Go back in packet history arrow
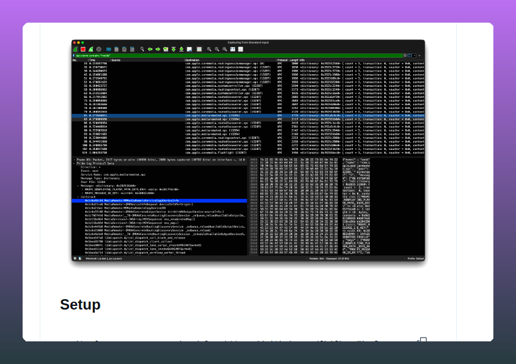 (x=150, y=49)
